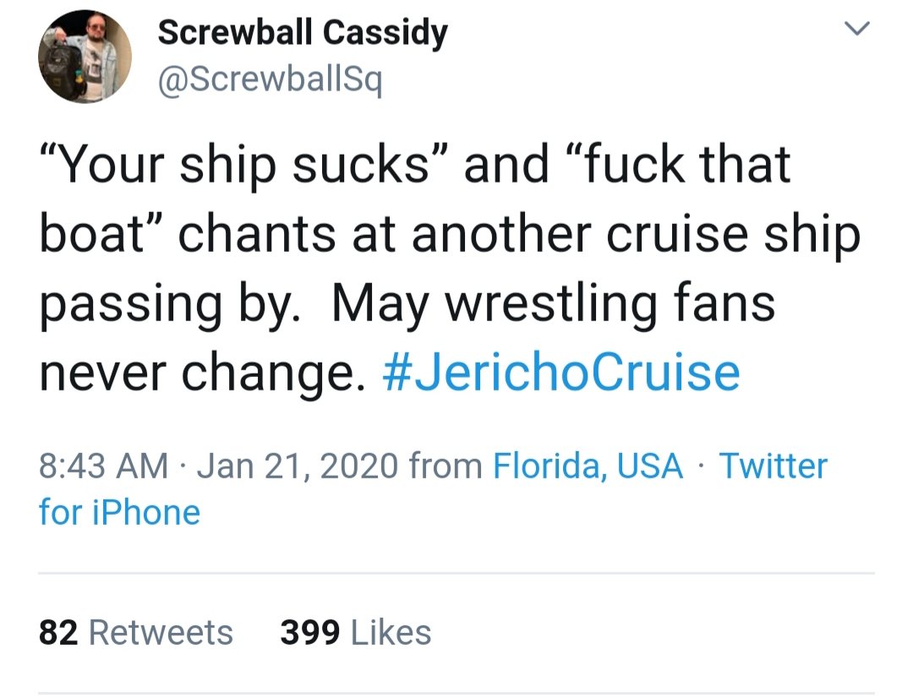
Task: Click the 8:43 AM timestamp
Action: pos(103,466)
